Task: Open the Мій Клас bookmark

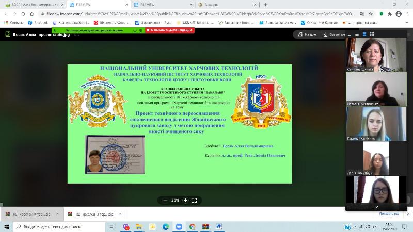Action: point(319,23)
